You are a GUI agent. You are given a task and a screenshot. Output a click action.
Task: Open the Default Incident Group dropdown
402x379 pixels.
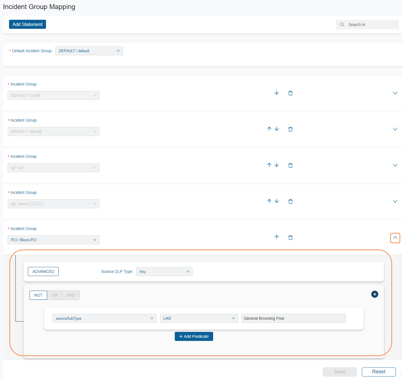[x=89, y=51]
